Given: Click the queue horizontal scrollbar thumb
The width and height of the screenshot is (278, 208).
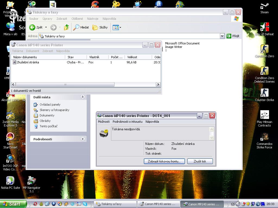Looking at the screenshot, I should pos(65,84).
